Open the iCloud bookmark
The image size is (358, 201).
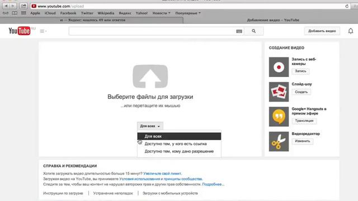tap(50, 13)
